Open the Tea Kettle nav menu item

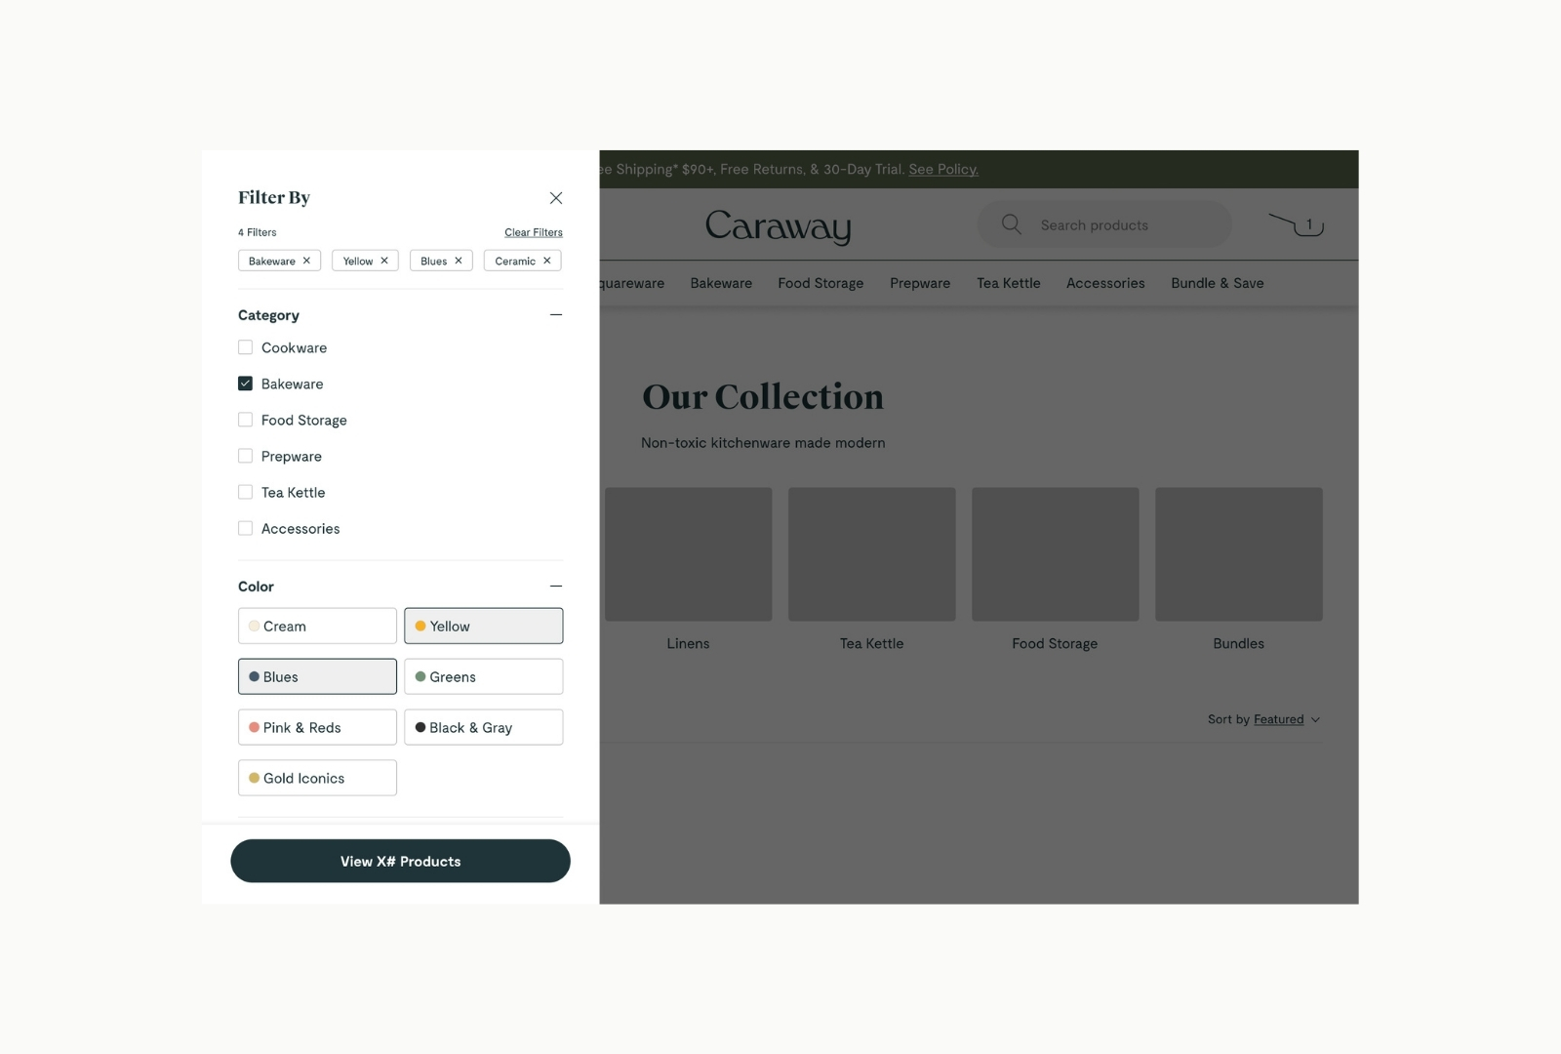point(1009,283)
